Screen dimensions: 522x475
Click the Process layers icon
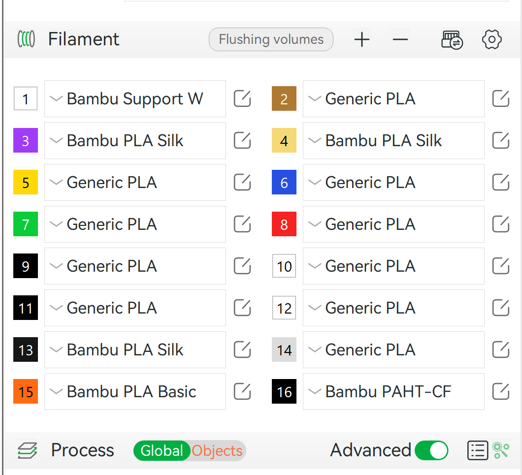coord(27,450)
